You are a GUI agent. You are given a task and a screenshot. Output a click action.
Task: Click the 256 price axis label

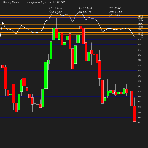pos(139,50)
